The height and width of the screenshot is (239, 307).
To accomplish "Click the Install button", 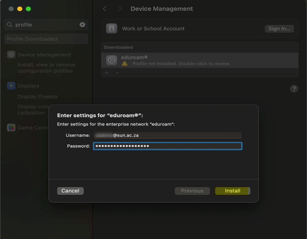I will pos(232,191).
